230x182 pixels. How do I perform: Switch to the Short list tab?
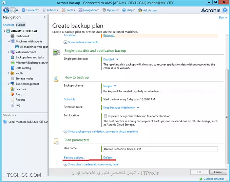(x=8, y=25)
